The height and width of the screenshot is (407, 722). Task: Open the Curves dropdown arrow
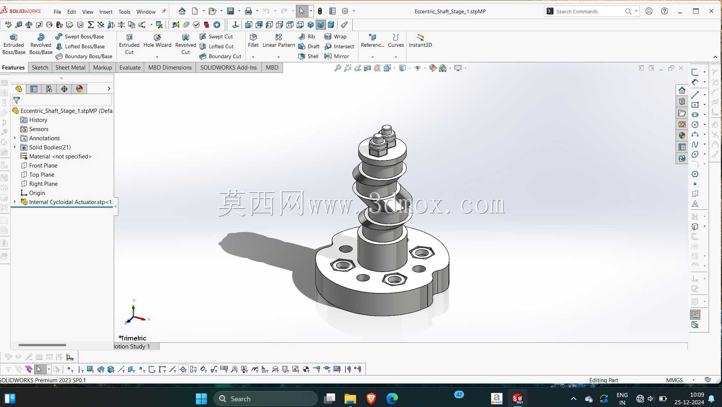pos(396,57)
